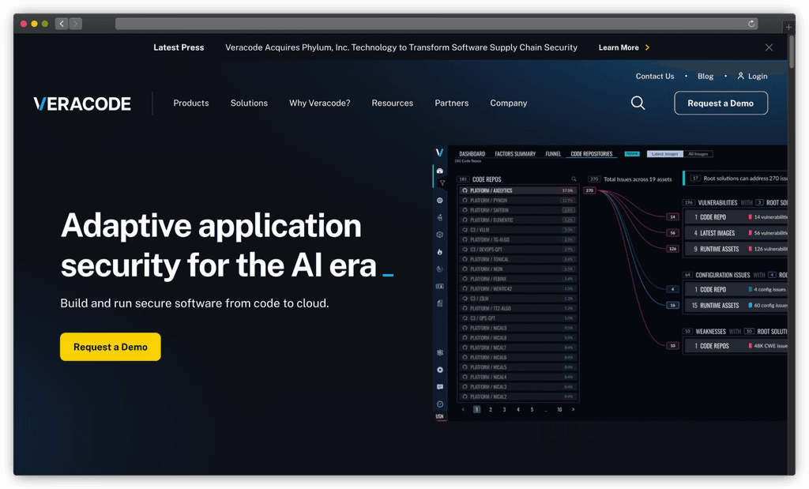Click the Veracode V logo in the dashboard sidebar
Image resolution: width=809 pixels, height=489 pixels.
pyautogui.click(x=439, y=150)
